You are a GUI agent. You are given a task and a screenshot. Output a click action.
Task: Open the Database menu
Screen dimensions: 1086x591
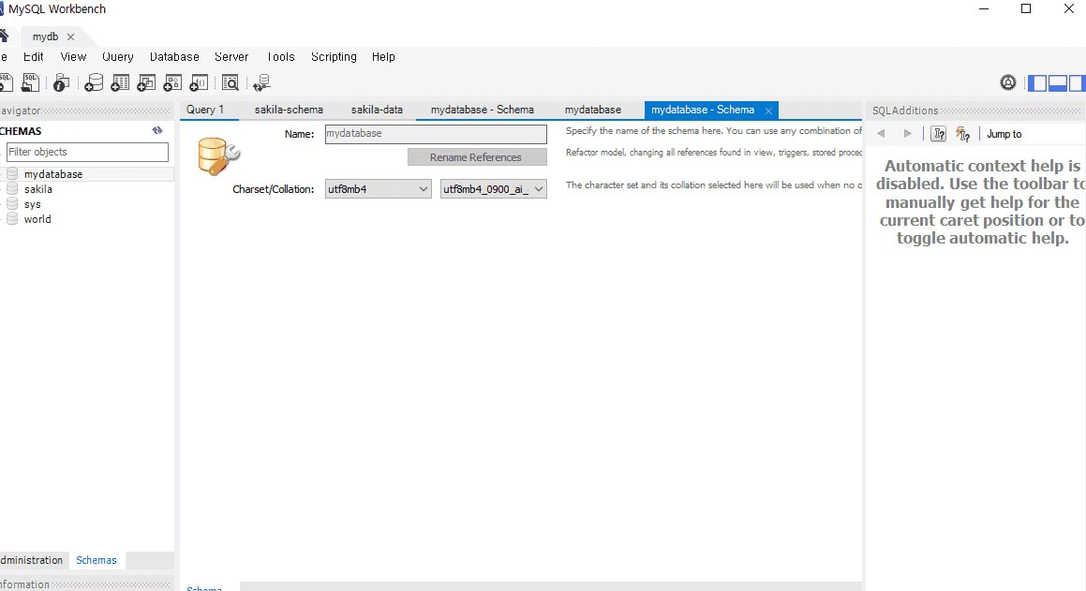174,57
